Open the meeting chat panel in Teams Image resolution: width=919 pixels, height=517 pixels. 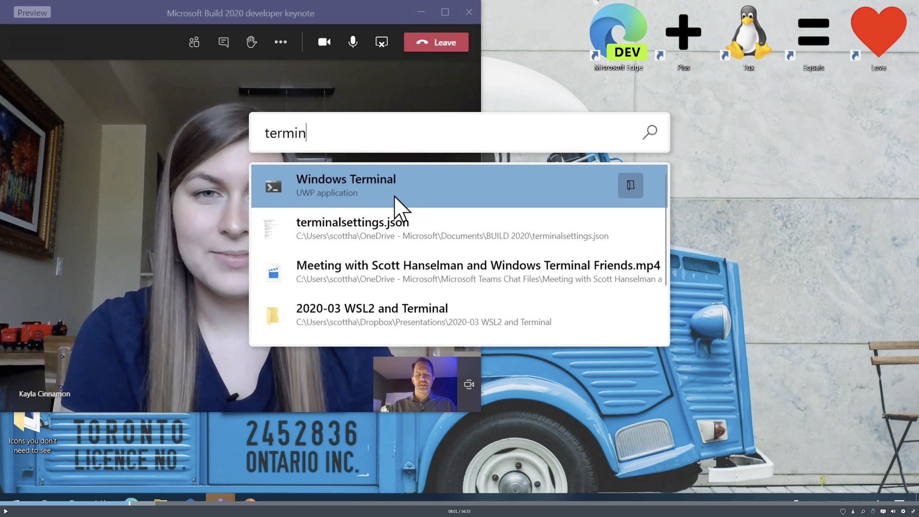223,42
